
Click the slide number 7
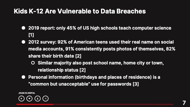184,103
